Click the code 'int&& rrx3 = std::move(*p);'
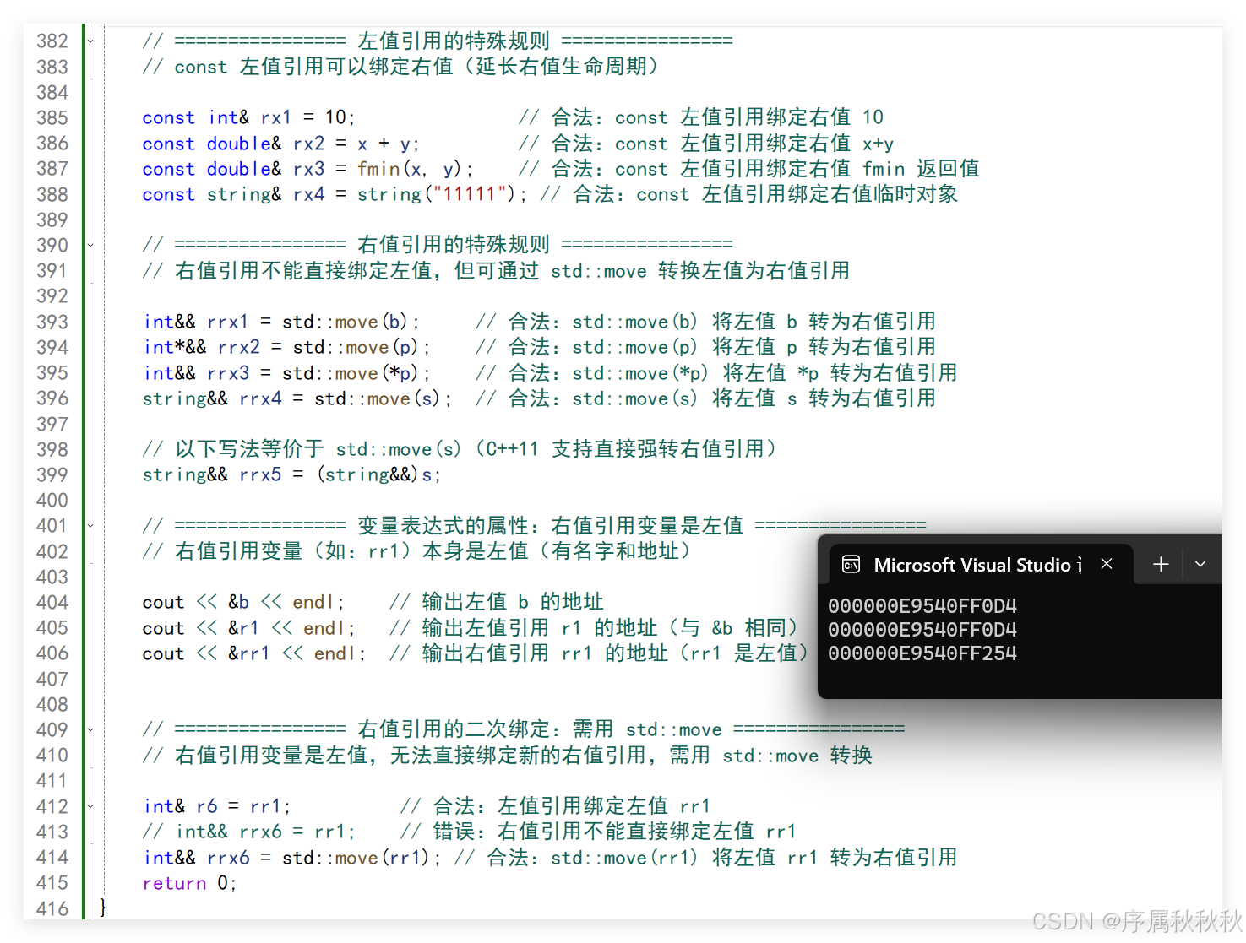1246x943 pixels. (286, 373)
